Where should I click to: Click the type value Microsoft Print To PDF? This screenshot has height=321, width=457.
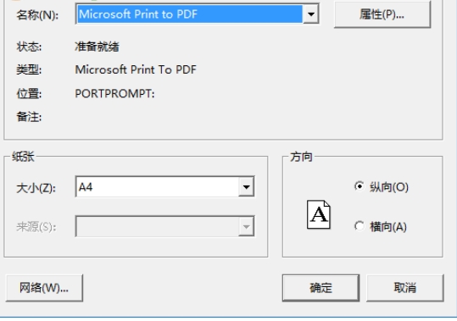(136, 69)
